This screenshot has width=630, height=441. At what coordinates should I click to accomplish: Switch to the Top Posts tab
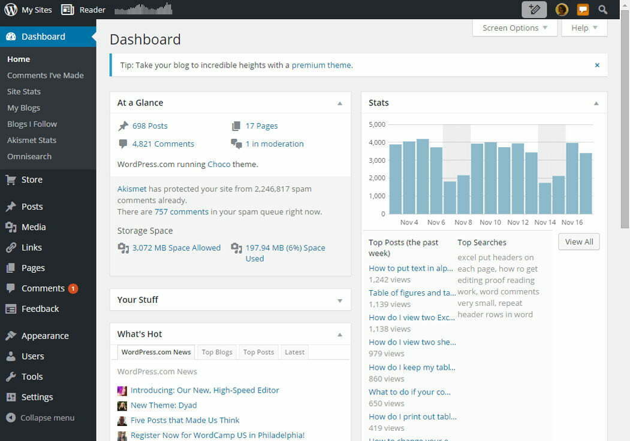point(258,352)
